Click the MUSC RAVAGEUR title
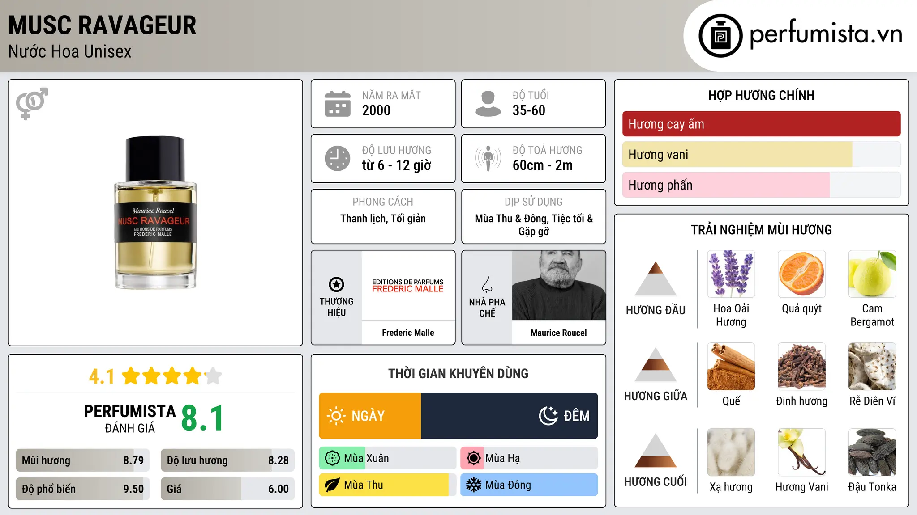This screenshot has width=917, height=515. (102, 25)
